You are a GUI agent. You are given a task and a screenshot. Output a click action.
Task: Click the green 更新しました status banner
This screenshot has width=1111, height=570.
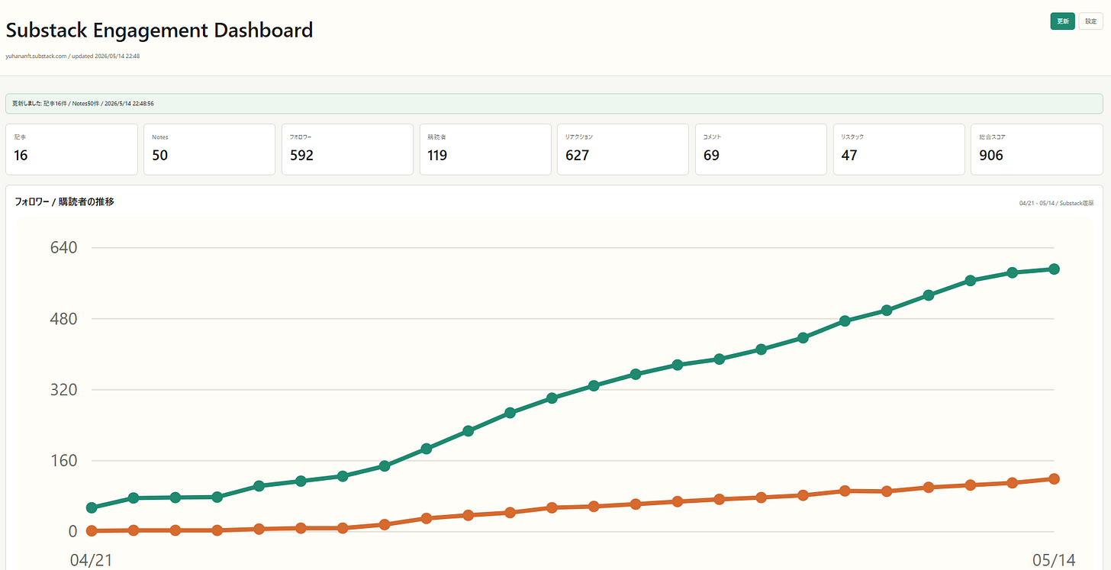[x=555, y=104]
